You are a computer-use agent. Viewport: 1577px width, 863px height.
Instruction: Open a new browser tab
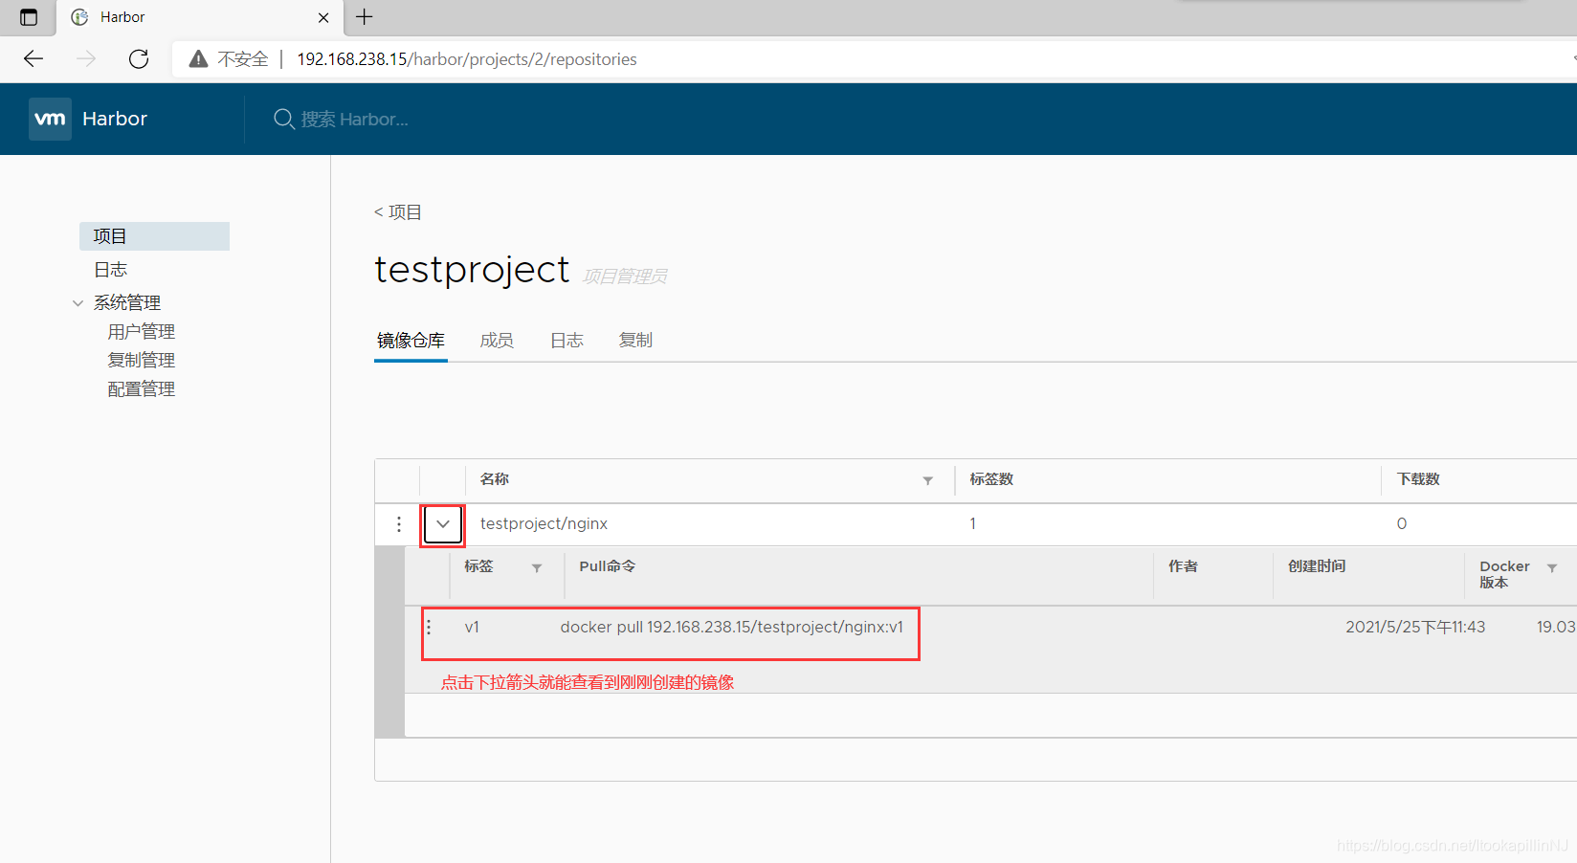pos(365,16)
